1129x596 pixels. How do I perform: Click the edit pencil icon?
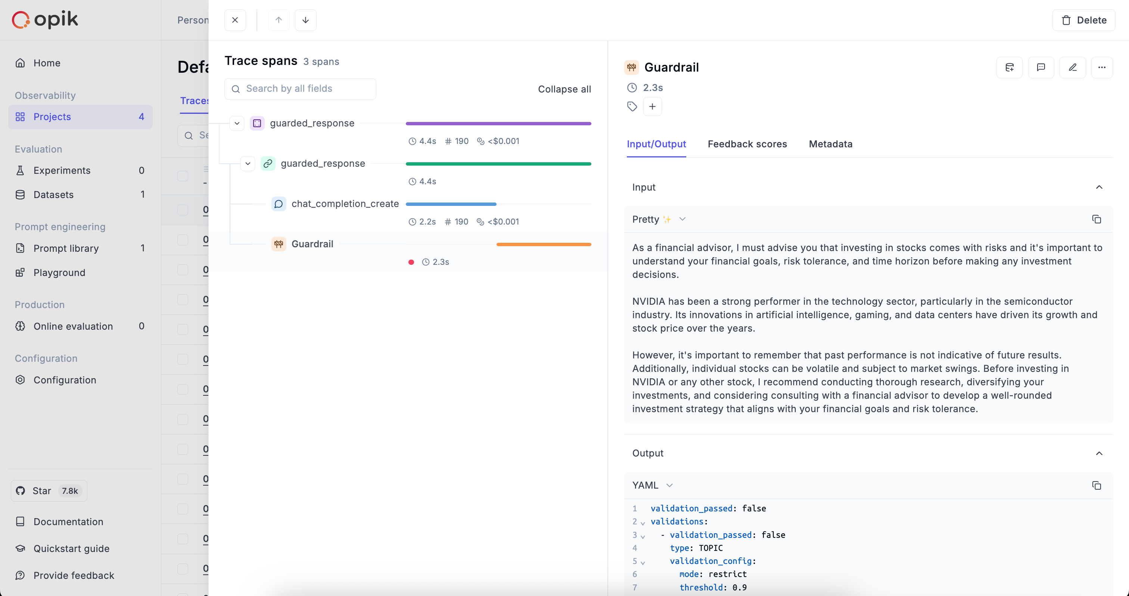[x=1073, y=68]
